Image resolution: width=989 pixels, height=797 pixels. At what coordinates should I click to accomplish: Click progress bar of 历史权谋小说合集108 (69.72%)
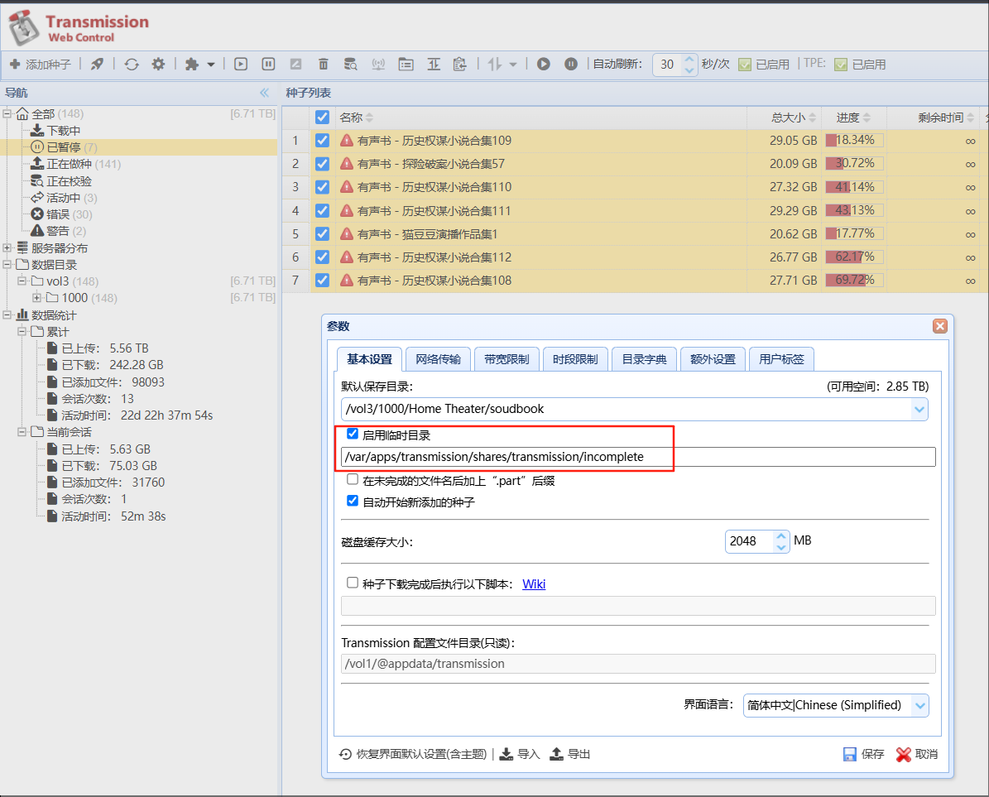coord(855,280)
